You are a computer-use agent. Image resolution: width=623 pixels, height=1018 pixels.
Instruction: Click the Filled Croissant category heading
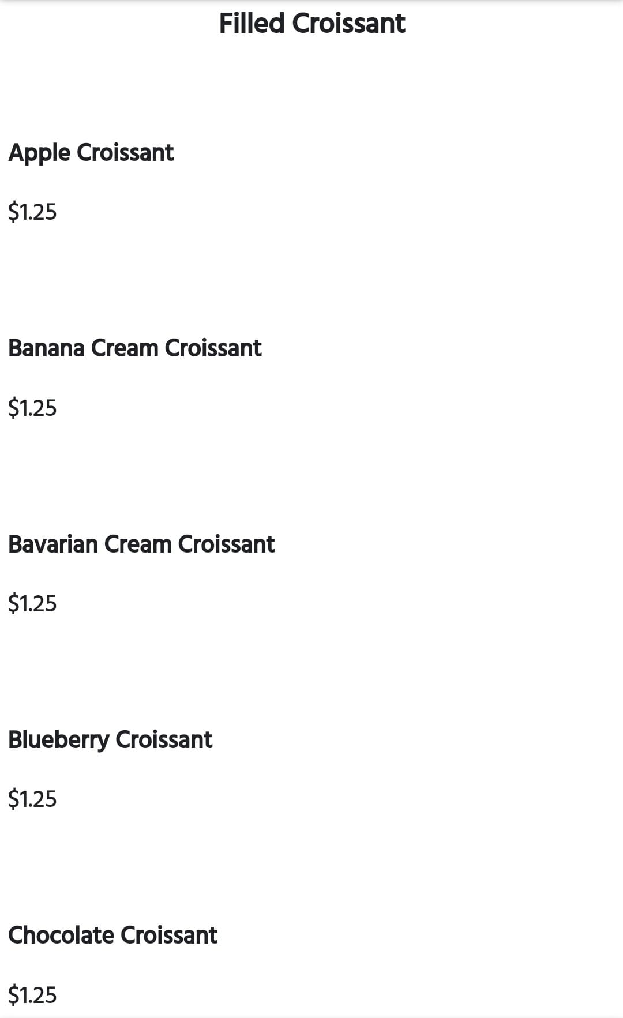pyautogui.click(x=311, y=24)
